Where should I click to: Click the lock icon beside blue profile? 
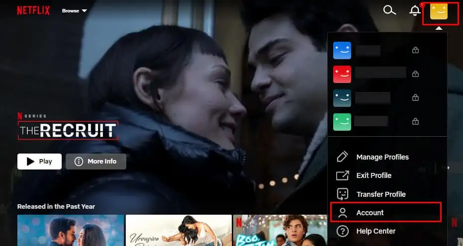(x=415, y=50)
